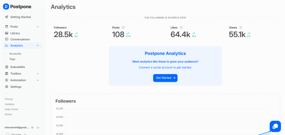The image size is (285, 135).
Task: Click the Views value 55.1k
Action: [x=237, y=34]
